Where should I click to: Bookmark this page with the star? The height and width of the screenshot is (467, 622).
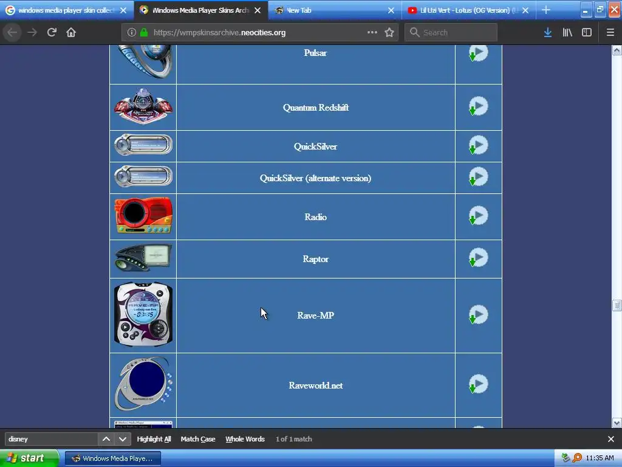[x=389, y=33]
